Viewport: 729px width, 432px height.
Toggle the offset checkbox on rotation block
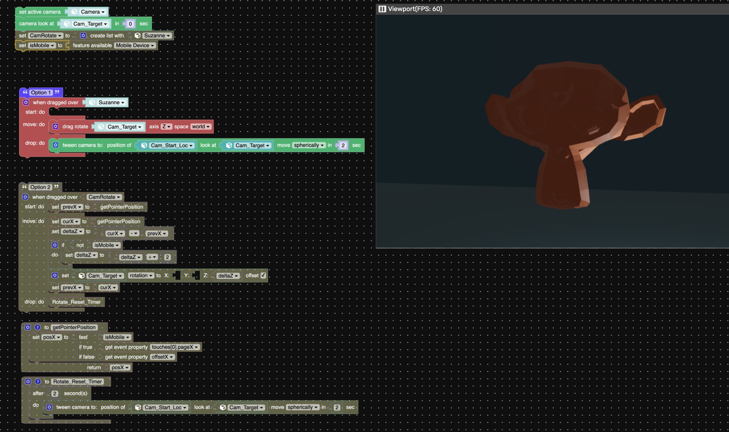pyautogui.click(x=263, y=275)
